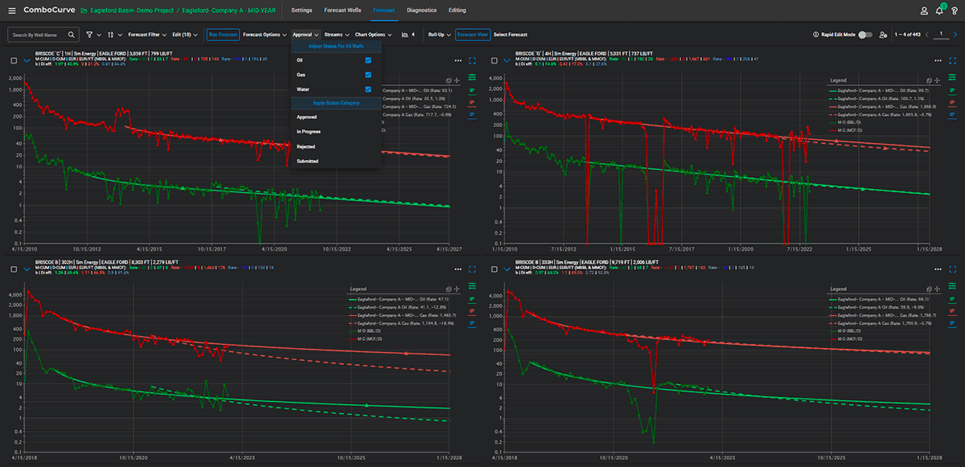
Task: Uncheck the Oil stream checkbox
Action: [x=368, y=60]
